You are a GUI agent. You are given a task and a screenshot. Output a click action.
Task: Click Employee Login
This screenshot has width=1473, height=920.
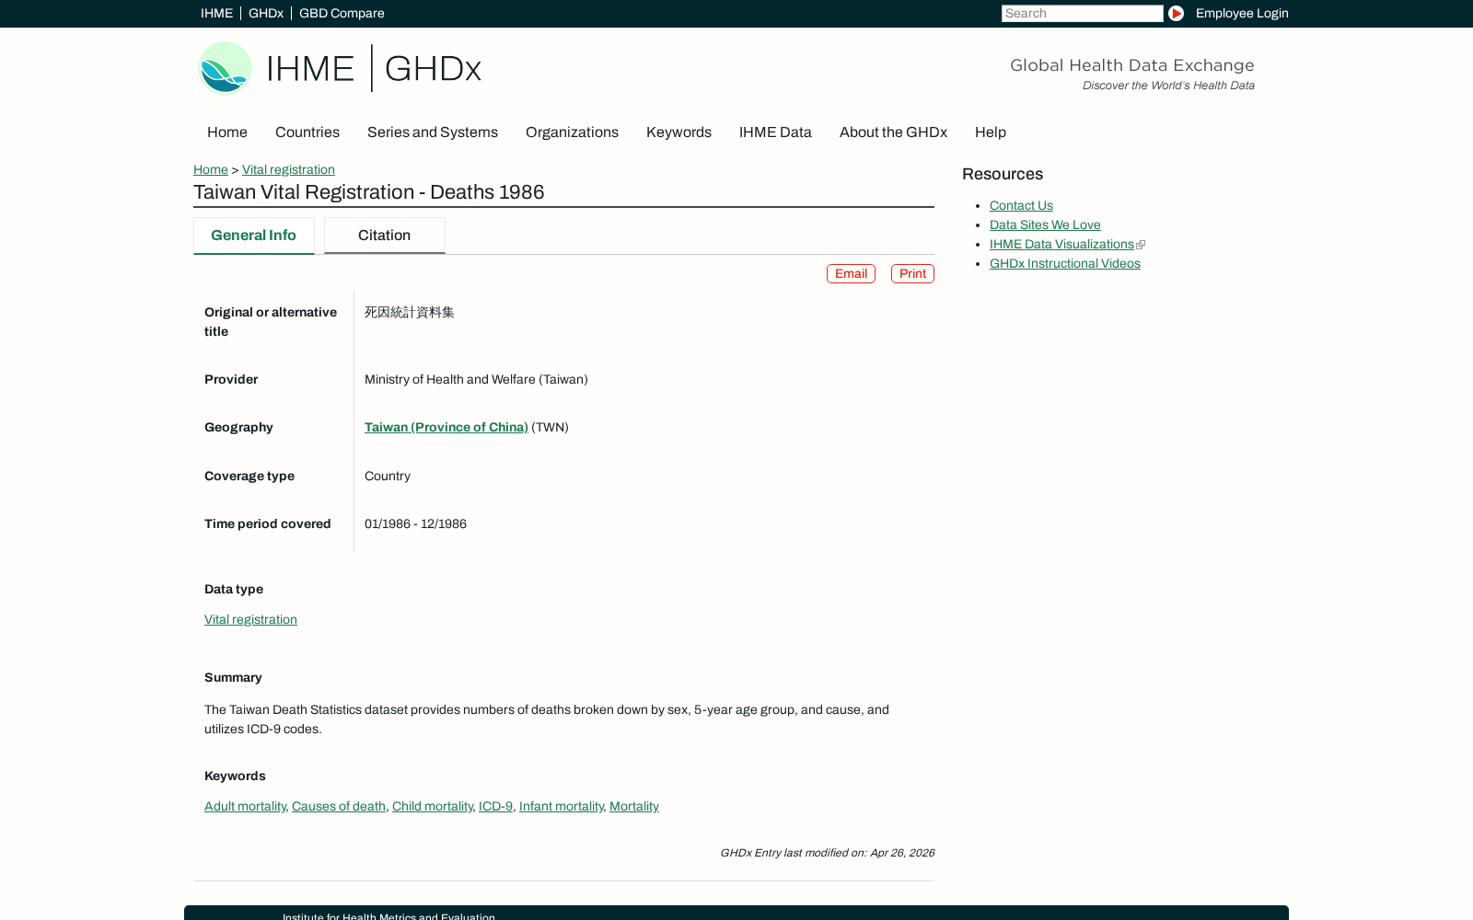tap(1242, 13)
